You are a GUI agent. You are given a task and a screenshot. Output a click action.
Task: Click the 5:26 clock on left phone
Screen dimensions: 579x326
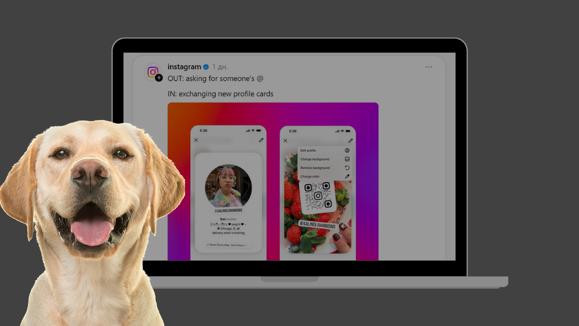pos(204,130)
